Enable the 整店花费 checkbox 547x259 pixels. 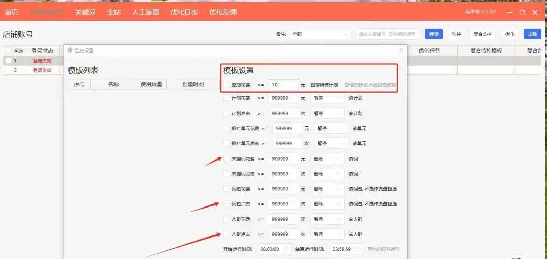[x=226, y=85]
